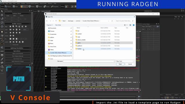Collapse the Operations section
Viewport: 185px width, 104px height.
(x=29, y=51)
